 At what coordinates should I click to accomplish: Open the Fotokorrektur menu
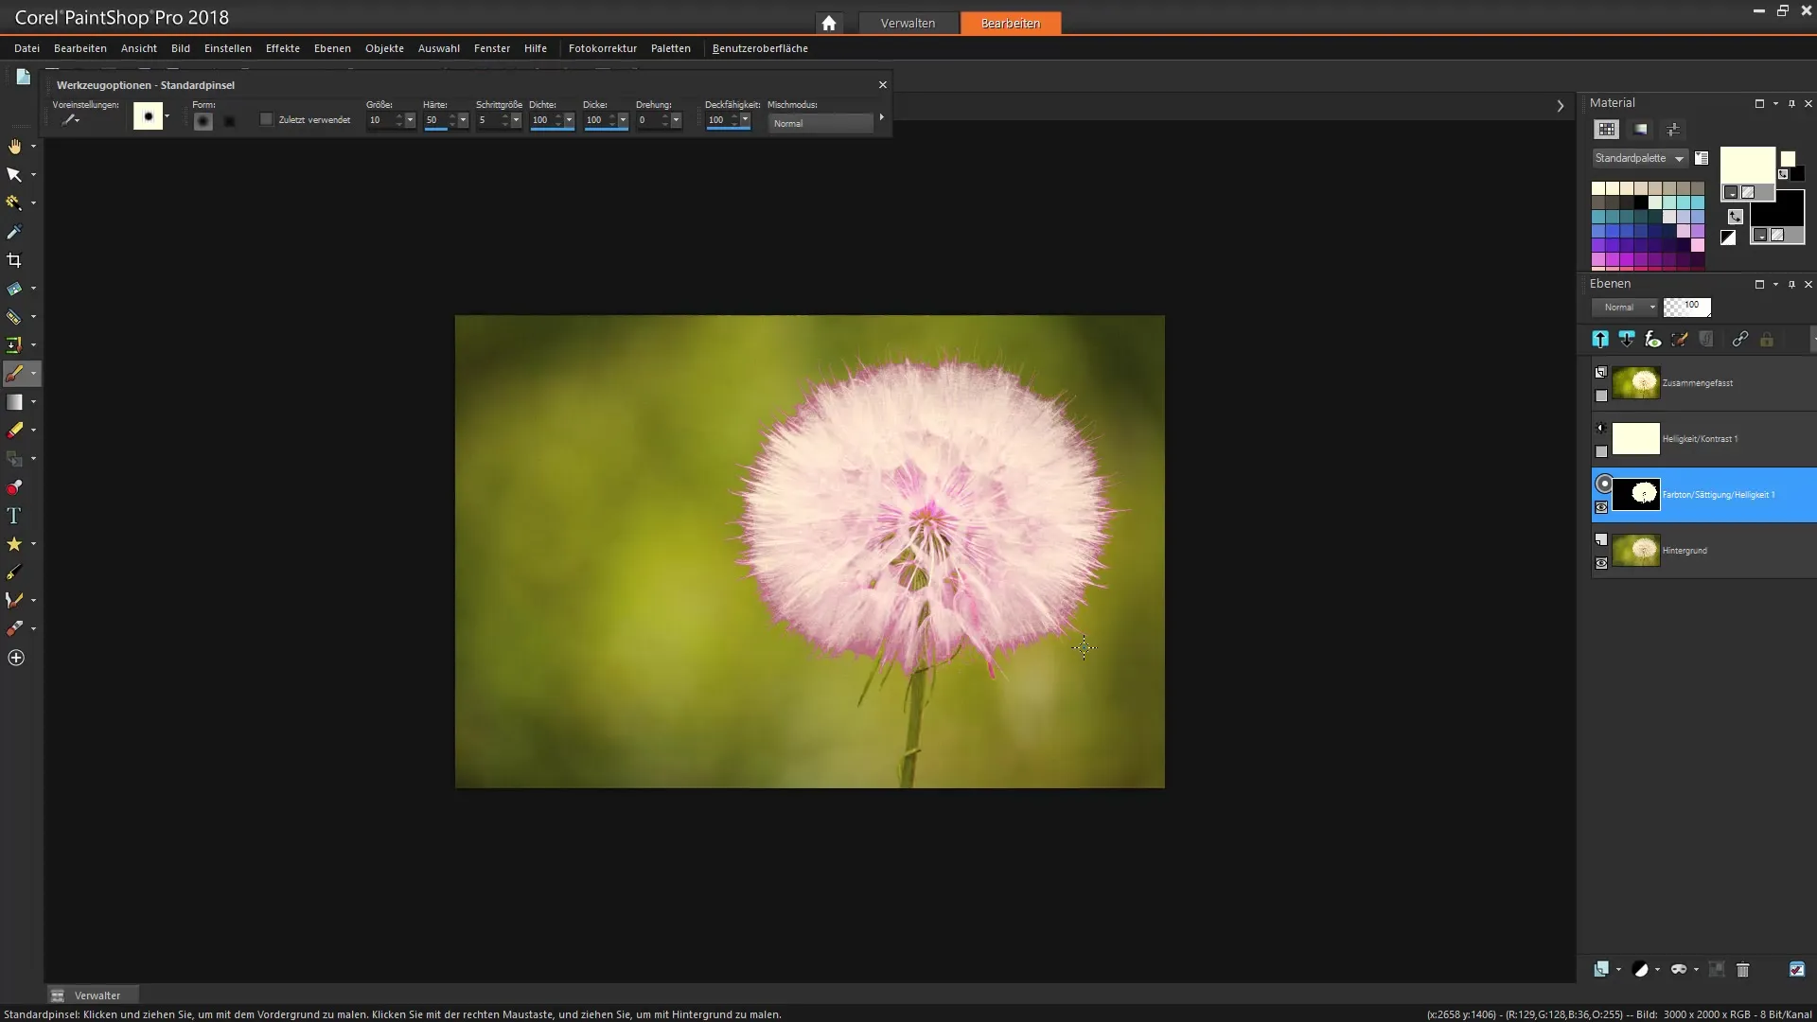(x=603, y=48)
